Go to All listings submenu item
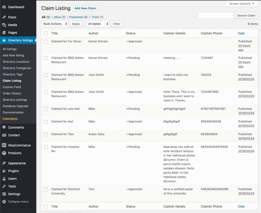The image size is (261, 213). tap(10, 49)
